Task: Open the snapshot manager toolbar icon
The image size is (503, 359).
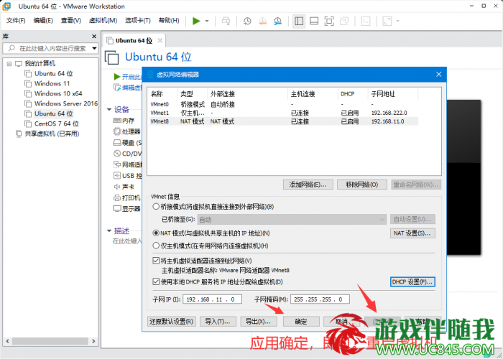Action: 277,21
